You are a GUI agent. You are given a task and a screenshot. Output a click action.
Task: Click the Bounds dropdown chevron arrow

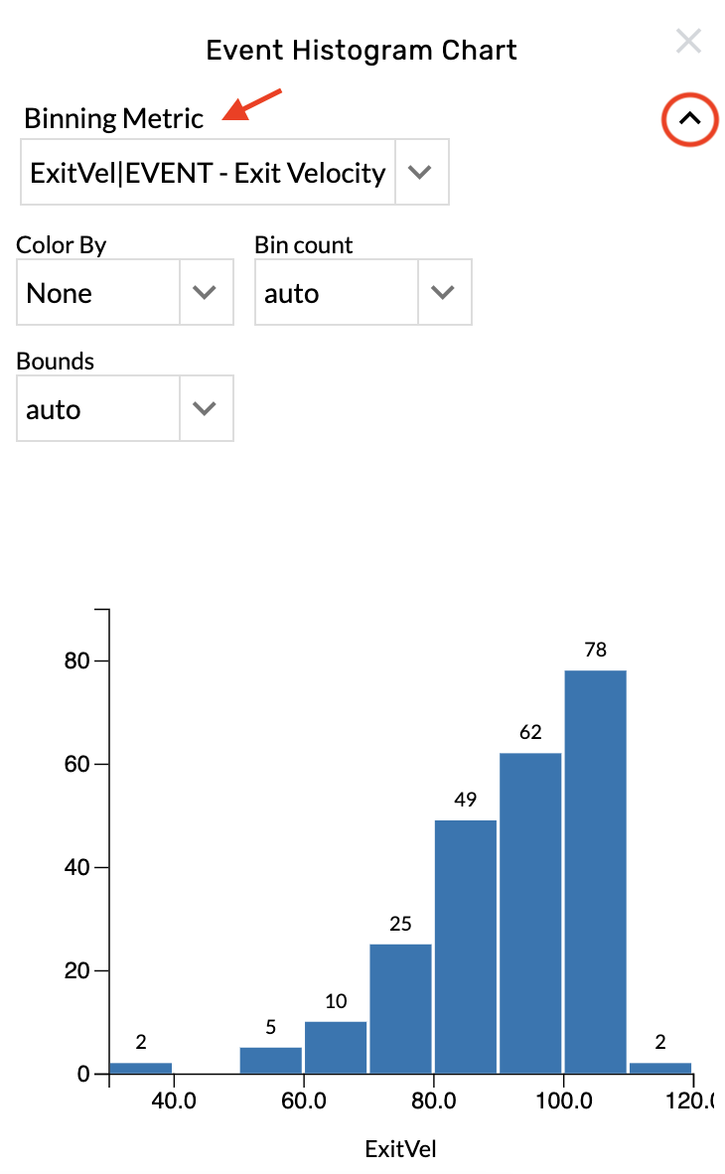click(206, 408)
